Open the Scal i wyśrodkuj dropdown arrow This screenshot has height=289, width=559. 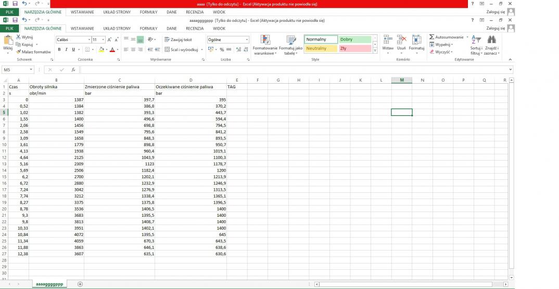(x=202, y=50)
